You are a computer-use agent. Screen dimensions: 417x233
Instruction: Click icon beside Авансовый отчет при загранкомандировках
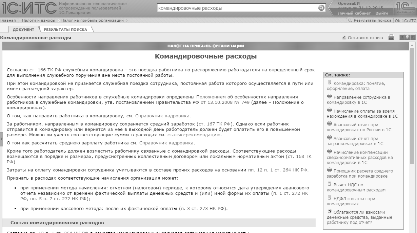[329, 138]
